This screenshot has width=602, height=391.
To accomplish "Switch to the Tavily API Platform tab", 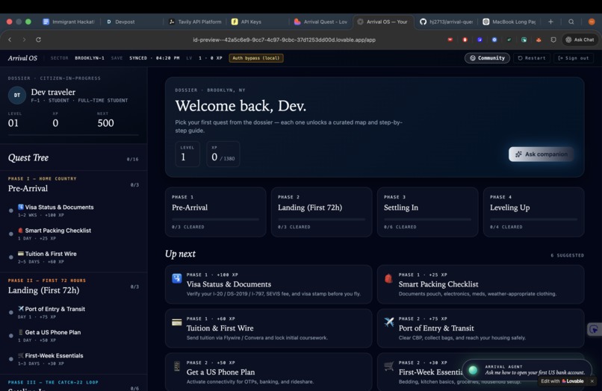I will (196, 22).
